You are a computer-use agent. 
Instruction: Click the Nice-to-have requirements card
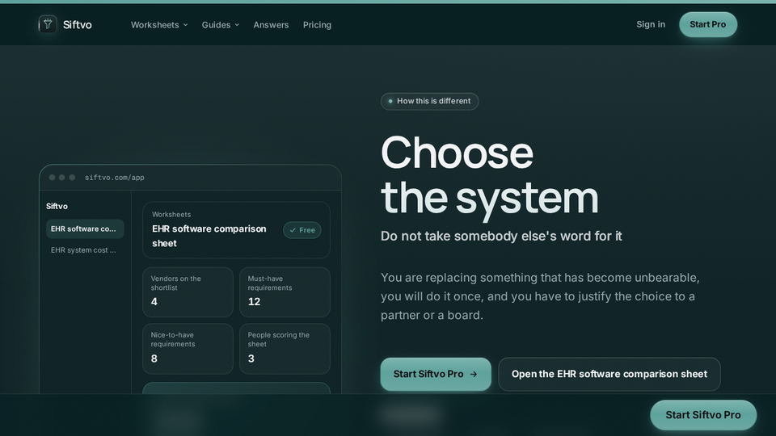pyautogui.click(x=188, y=349)
